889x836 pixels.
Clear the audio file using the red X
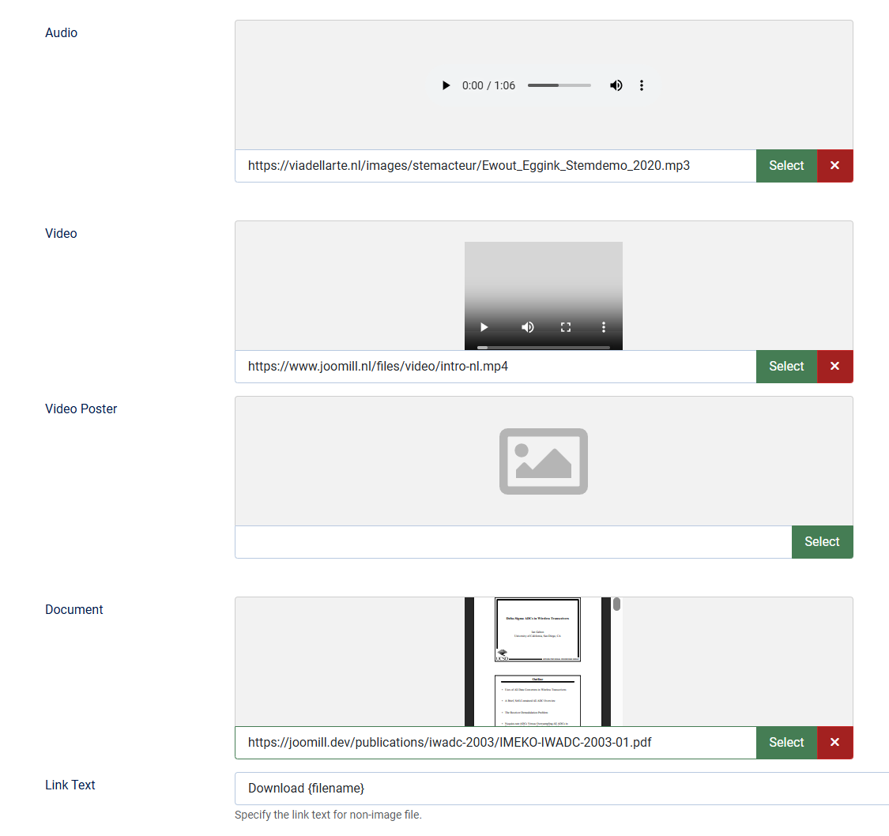coord(834,166)
